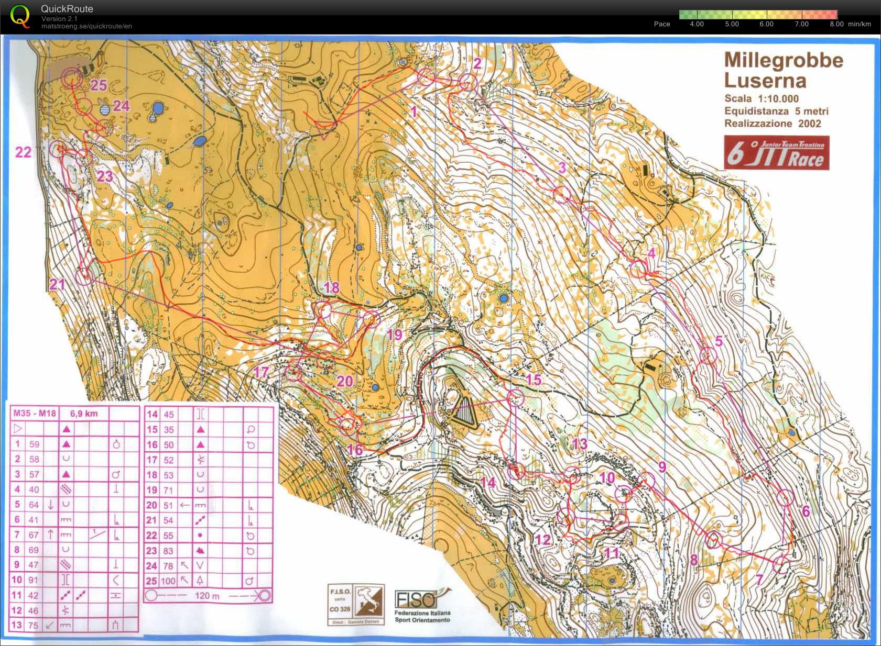881x646 pixels.
Task: Click the M35 - M18 course header cell
Action: 34,414
